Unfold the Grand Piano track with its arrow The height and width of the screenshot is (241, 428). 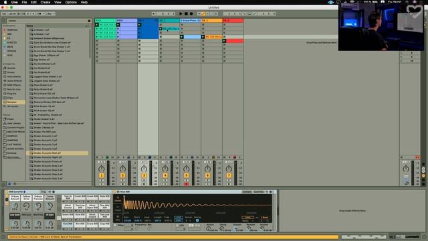(x=199, y=21)
